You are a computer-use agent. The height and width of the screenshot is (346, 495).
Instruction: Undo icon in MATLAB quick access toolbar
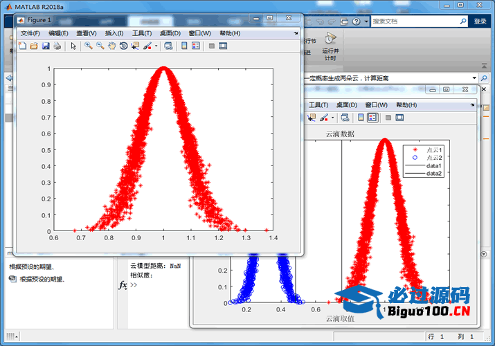pyautogui.click(x=320, y=21)
